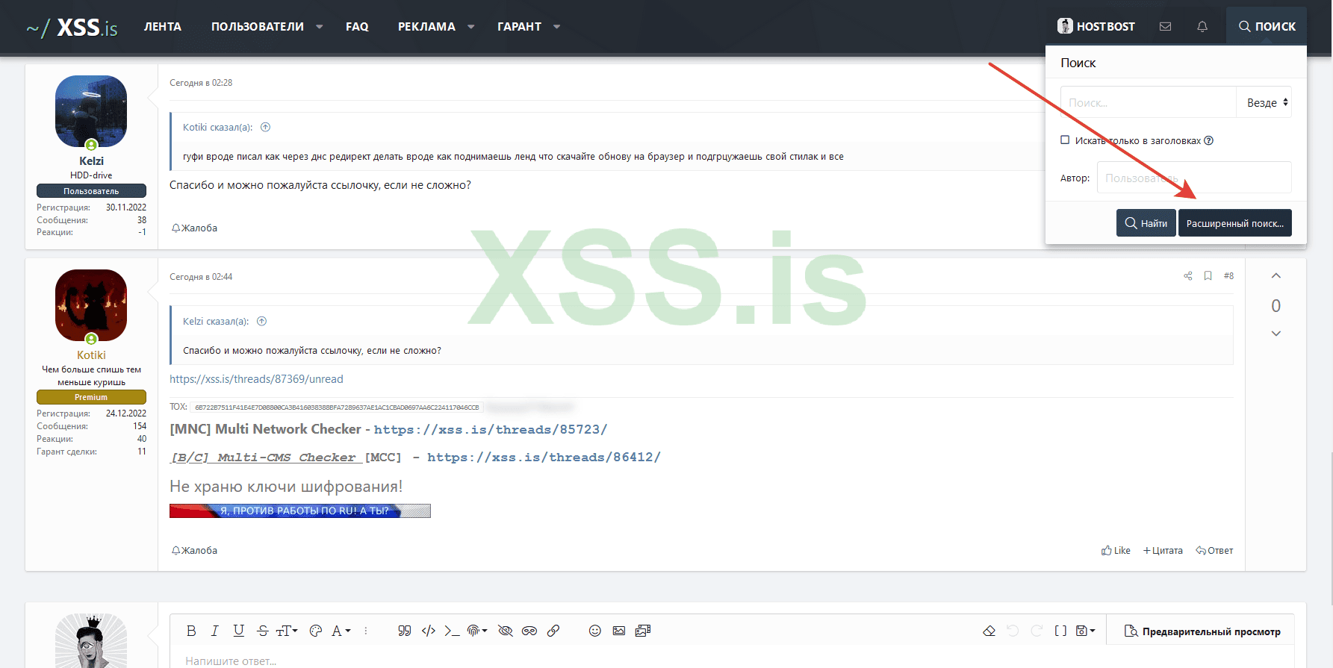1333x668 pixels.
Task: Apply italic formatting in the reply editor
Action: pyautogui.click(x=215, y=631)
